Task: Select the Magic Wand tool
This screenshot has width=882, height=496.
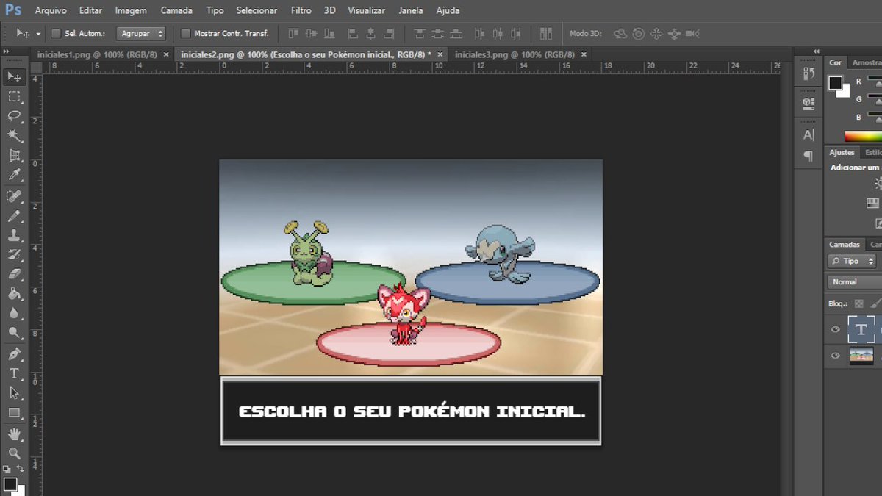Action: point(14,136)
